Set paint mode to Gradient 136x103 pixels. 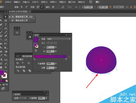click(4, 81)
